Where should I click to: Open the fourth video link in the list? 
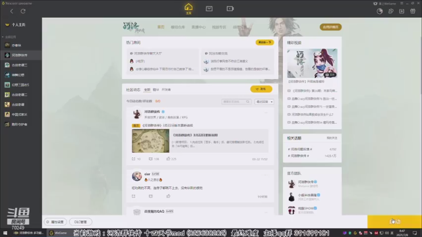[312, 115]
